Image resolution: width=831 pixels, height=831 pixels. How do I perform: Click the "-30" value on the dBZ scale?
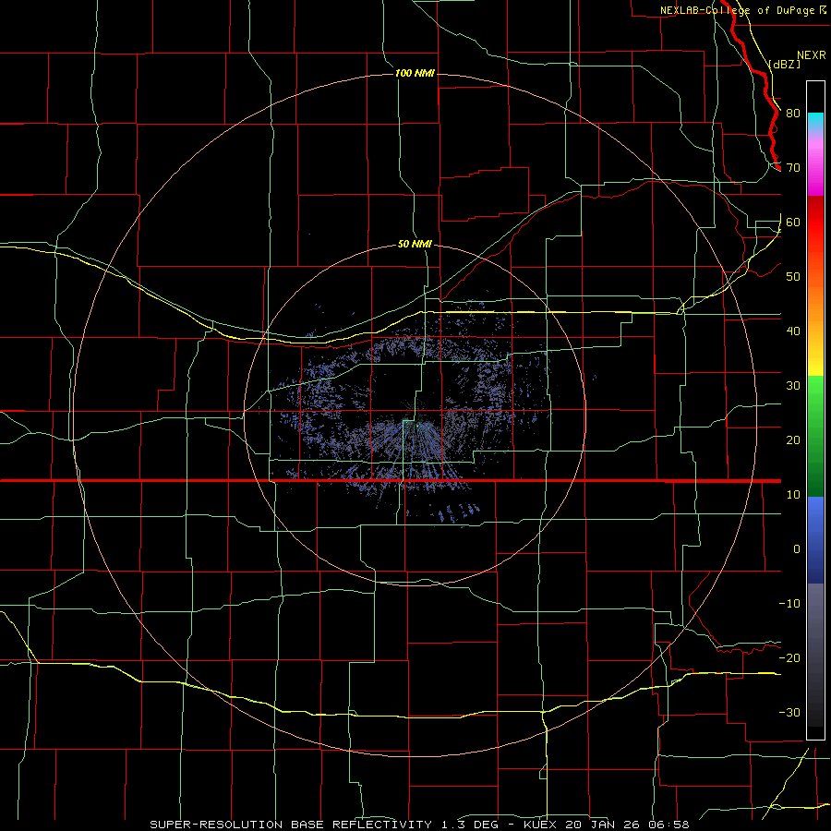tap(789, 713)
